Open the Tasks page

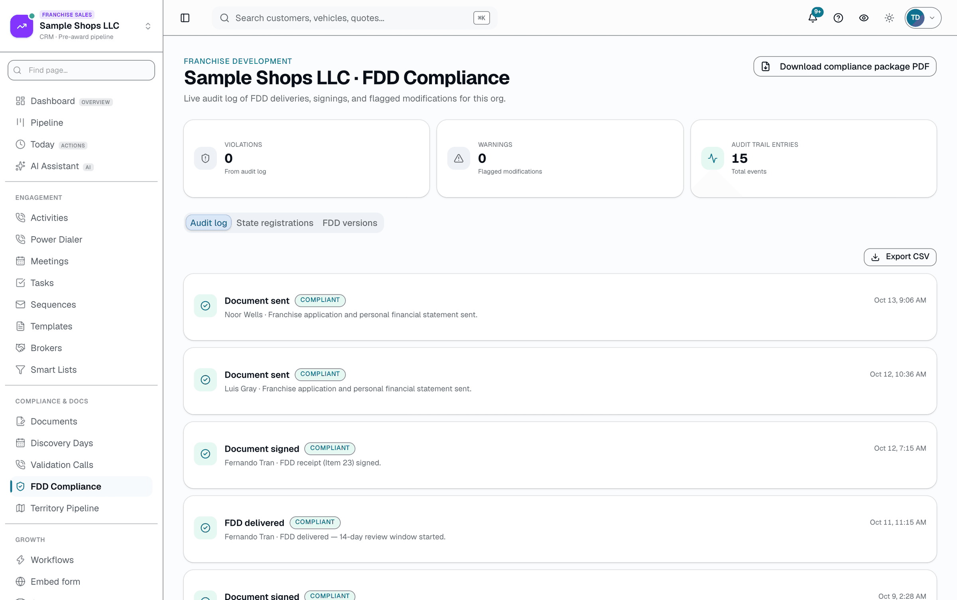pos(81,283)
